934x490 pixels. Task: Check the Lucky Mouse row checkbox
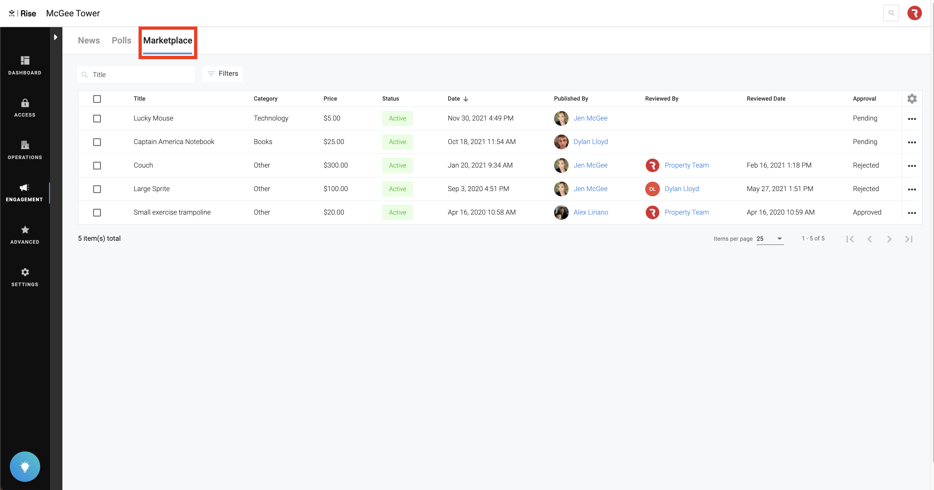(97, 119)
